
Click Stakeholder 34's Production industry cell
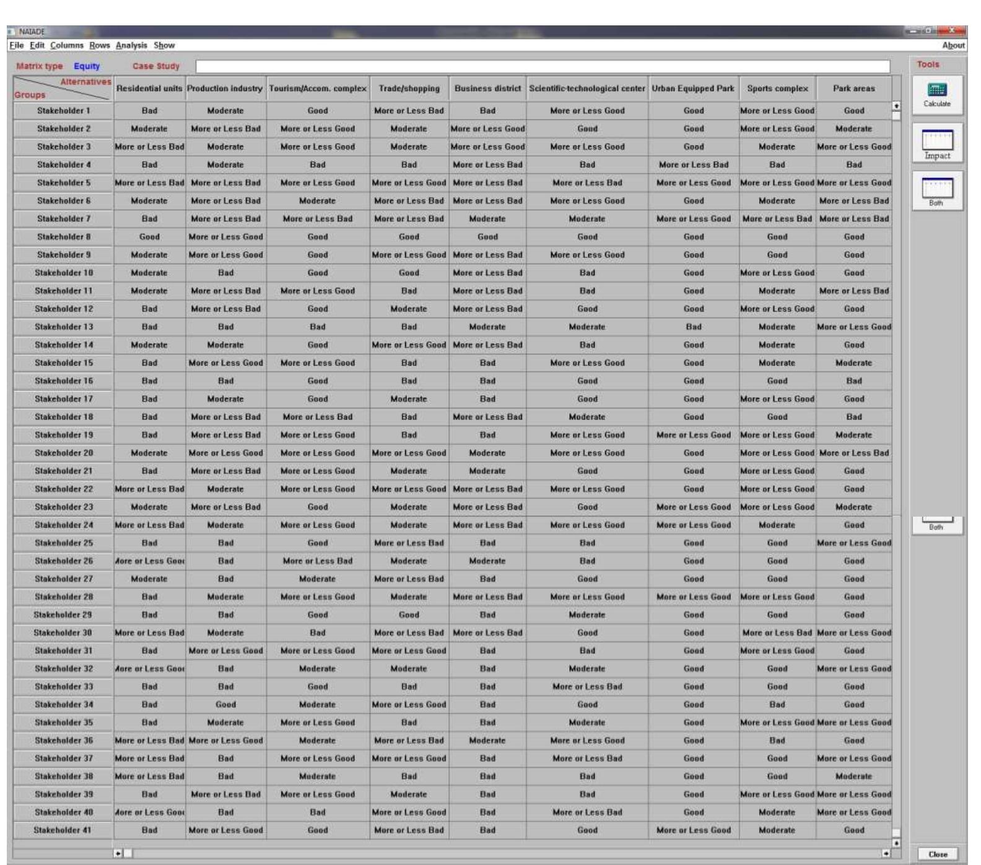tap(225, 705)
